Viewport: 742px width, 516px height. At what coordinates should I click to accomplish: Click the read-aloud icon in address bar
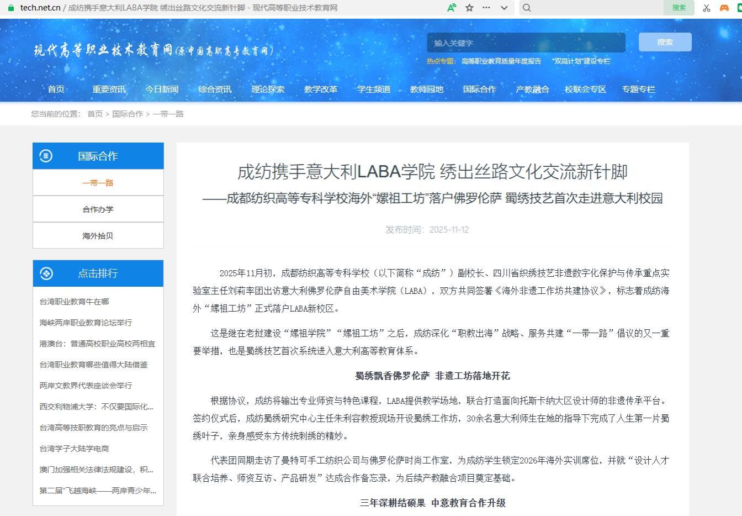point(452,8)
